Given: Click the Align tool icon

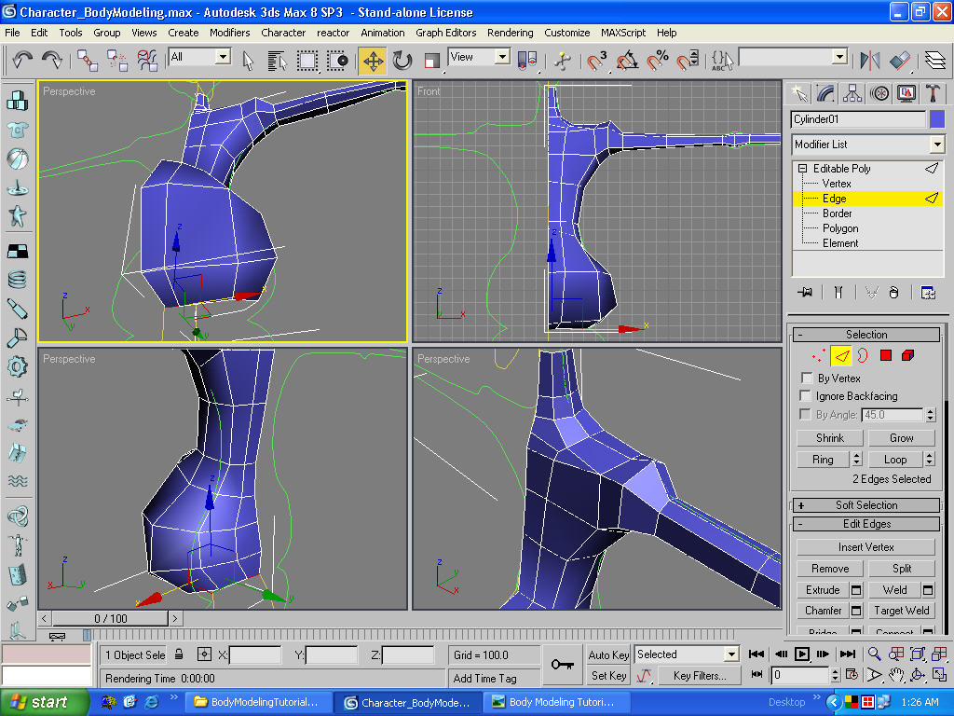Looking at the screenshot, I should click(900, 61).
